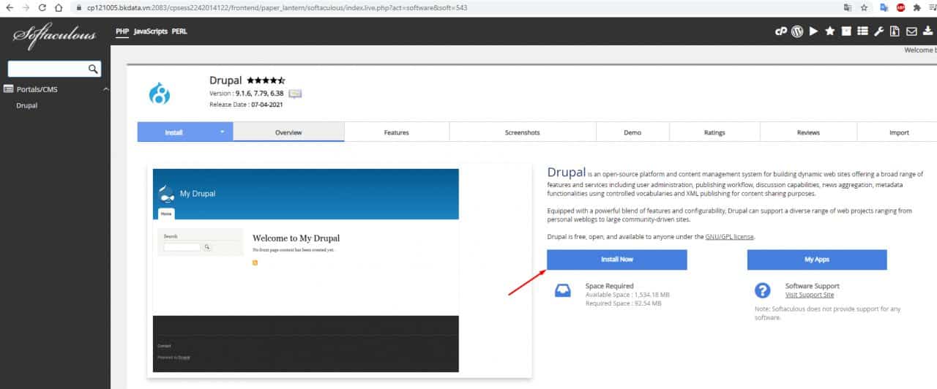Screen dimensions: 937x389
Task: Open the Google Translate extension icon
Action: click(884, 8)
